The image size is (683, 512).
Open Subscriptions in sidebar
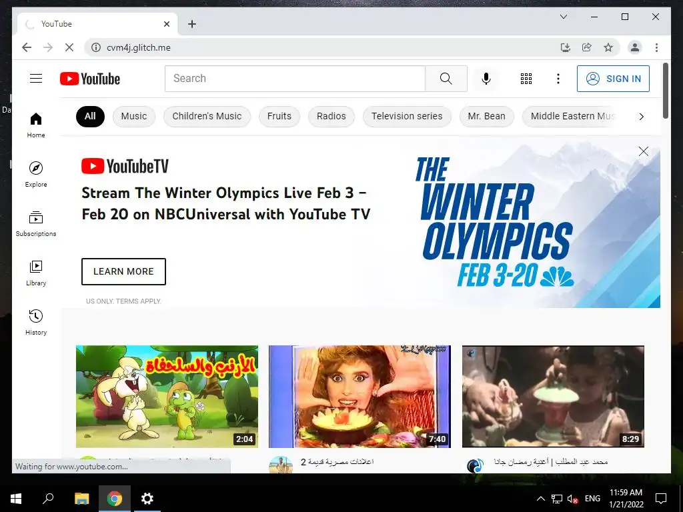coord(36,224)
